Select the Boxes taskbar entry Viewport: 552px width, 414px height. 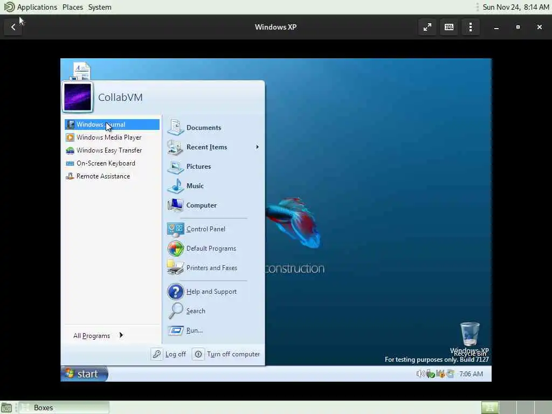point(64,408)
